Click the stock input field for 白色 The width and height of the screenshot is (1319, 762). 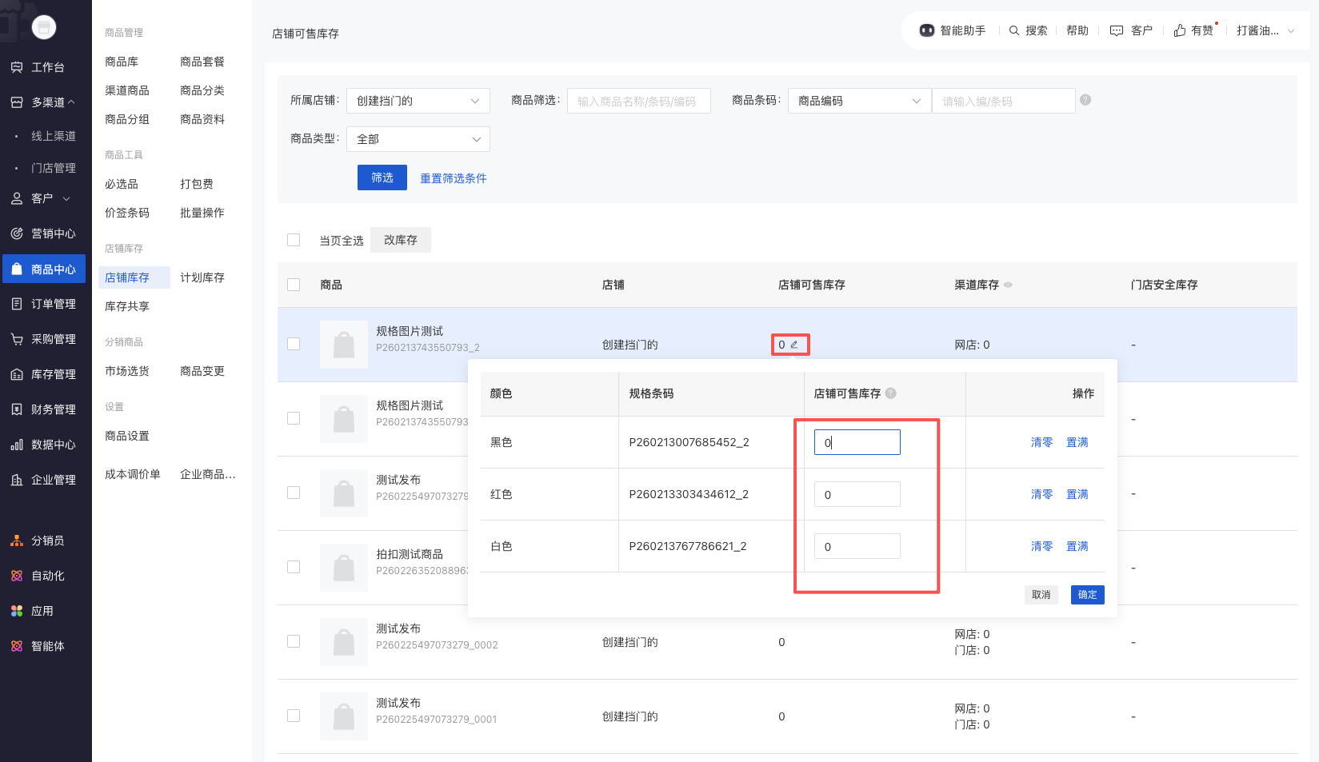click(857, 547)
